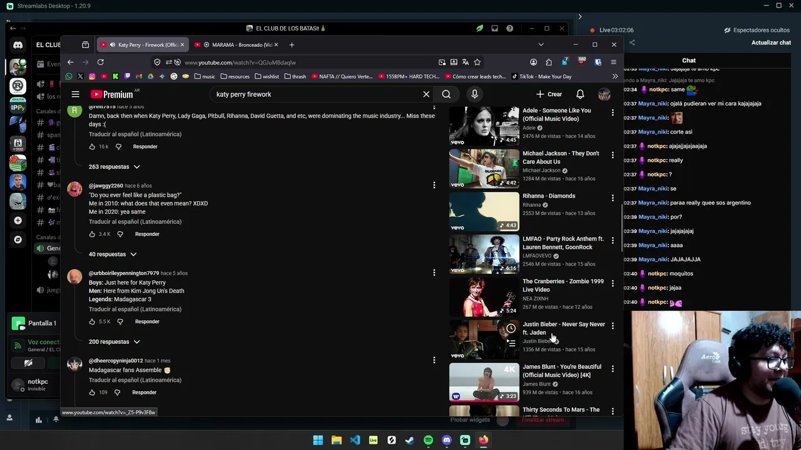Like the comment with 16 K likes
801x450 pixels.
point(92,147)
